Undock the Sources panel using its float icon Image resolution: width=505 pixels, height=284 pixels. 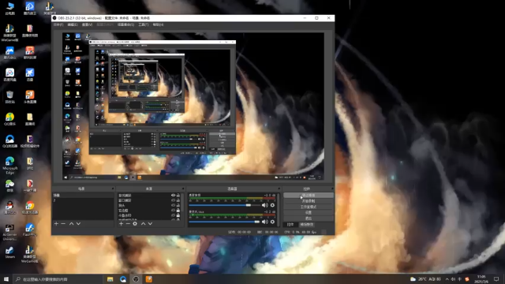(x=183, y=189)
